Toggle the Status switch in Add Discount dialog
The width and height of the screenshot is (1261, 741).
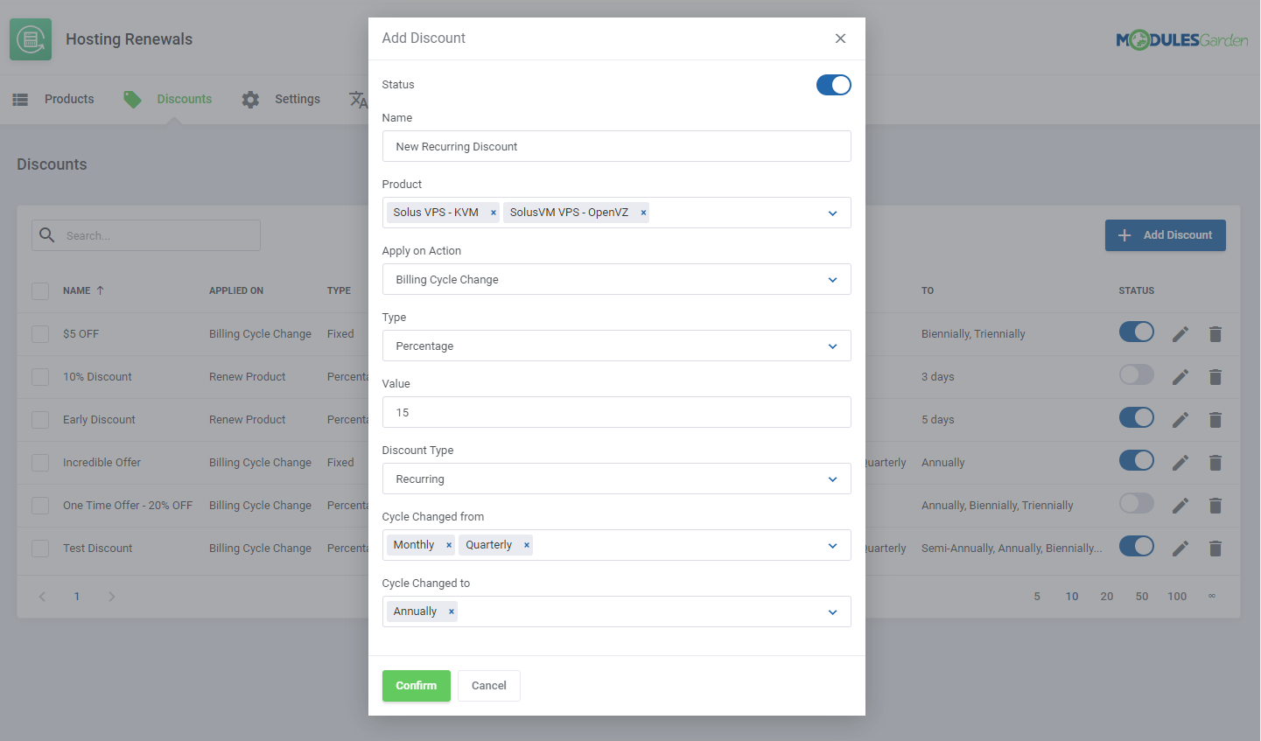pyautogui.click(x=834, y=85)
